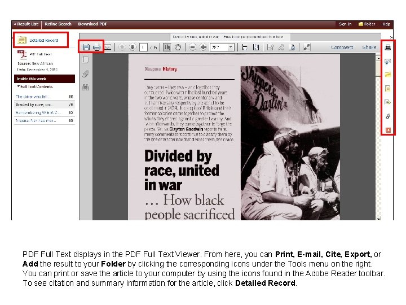Open 'The driver who fell' article
Viewport: 406px width, 305px height.
[x=32, y=97]
